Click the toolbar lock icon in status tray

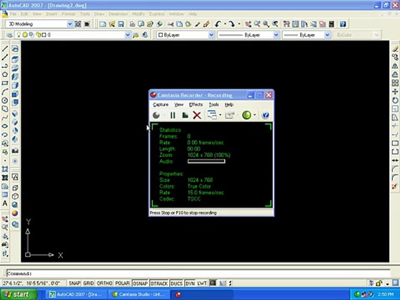pos(379,283)
